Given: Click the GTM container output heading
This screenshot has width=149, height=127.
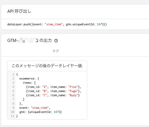Looking at the screenshot, I should (x=29, y=41).
